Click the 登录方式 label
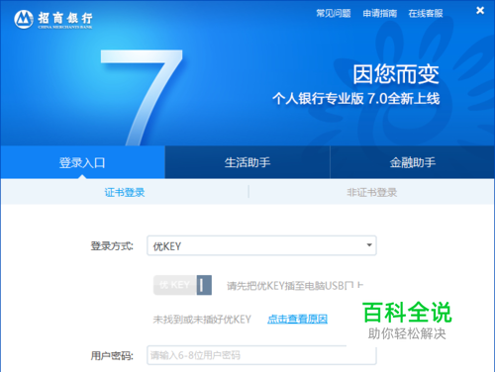The image size is (495, 372). coord(112,246)
